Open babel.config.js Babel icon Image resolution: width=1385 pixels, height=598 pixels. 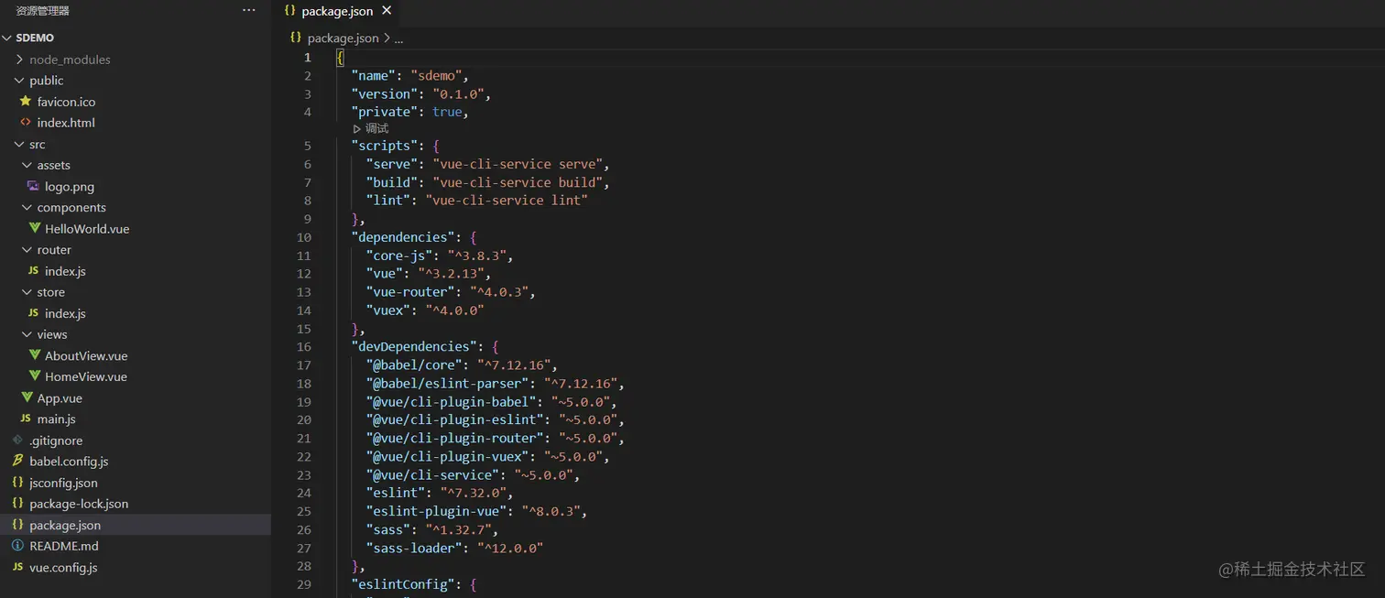[17, 462]
